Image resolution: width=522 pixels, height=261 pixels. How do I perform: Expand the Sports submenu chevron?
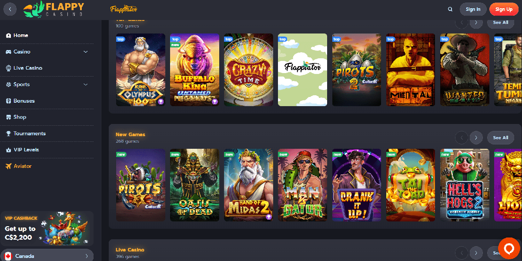click(x=86, y=84)
